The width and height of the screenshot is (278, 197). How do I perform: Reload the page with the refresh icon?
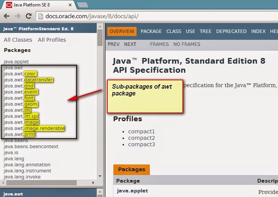pyautogui.click(x=28, y=16)
